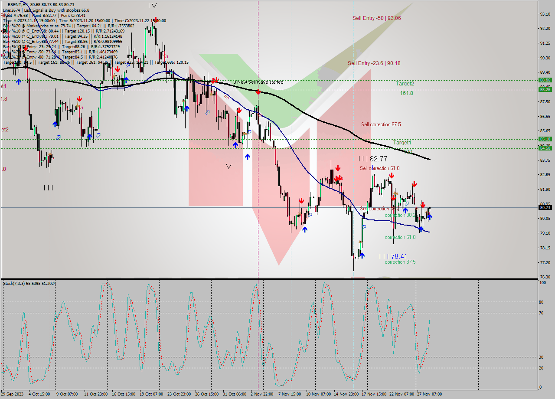Select the IV wave label at chart top
Viewport: 555px width, 399px height.
[x=152, y=6]
